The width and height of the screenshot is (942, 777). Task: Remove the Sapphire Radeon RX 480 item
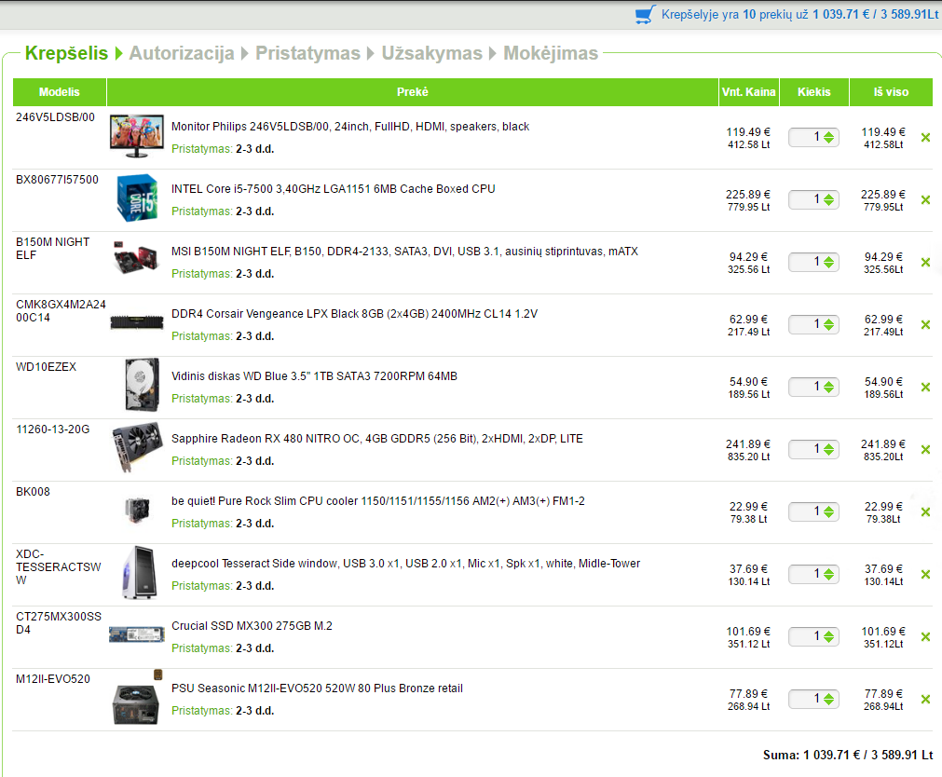point(925,450)
